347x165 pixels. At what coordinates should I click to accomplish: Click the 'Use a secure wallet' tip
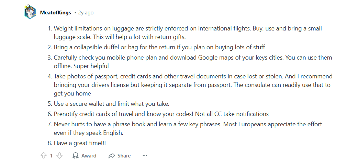click(111, 103)
